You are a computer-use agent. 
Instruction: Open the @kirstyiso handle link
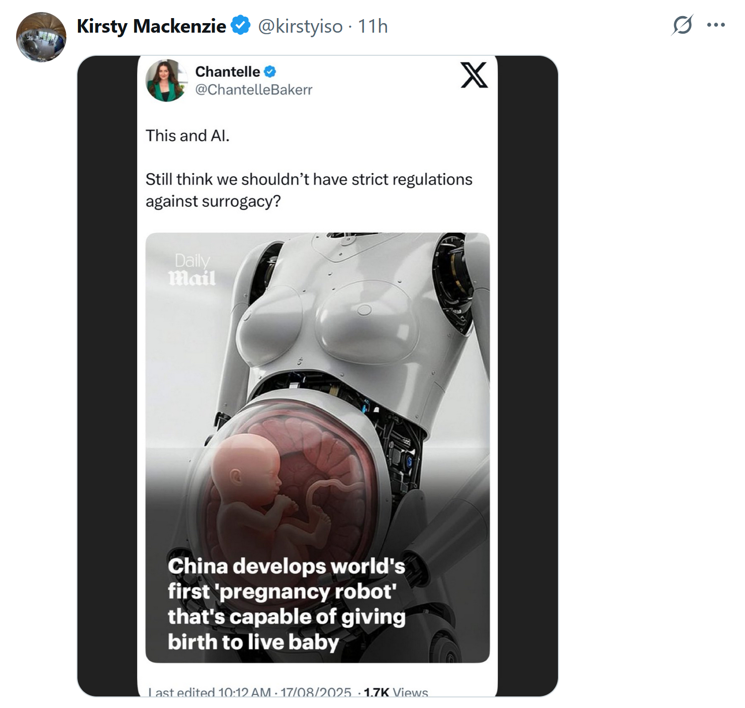pyautogui.click(x=300, y=26)
